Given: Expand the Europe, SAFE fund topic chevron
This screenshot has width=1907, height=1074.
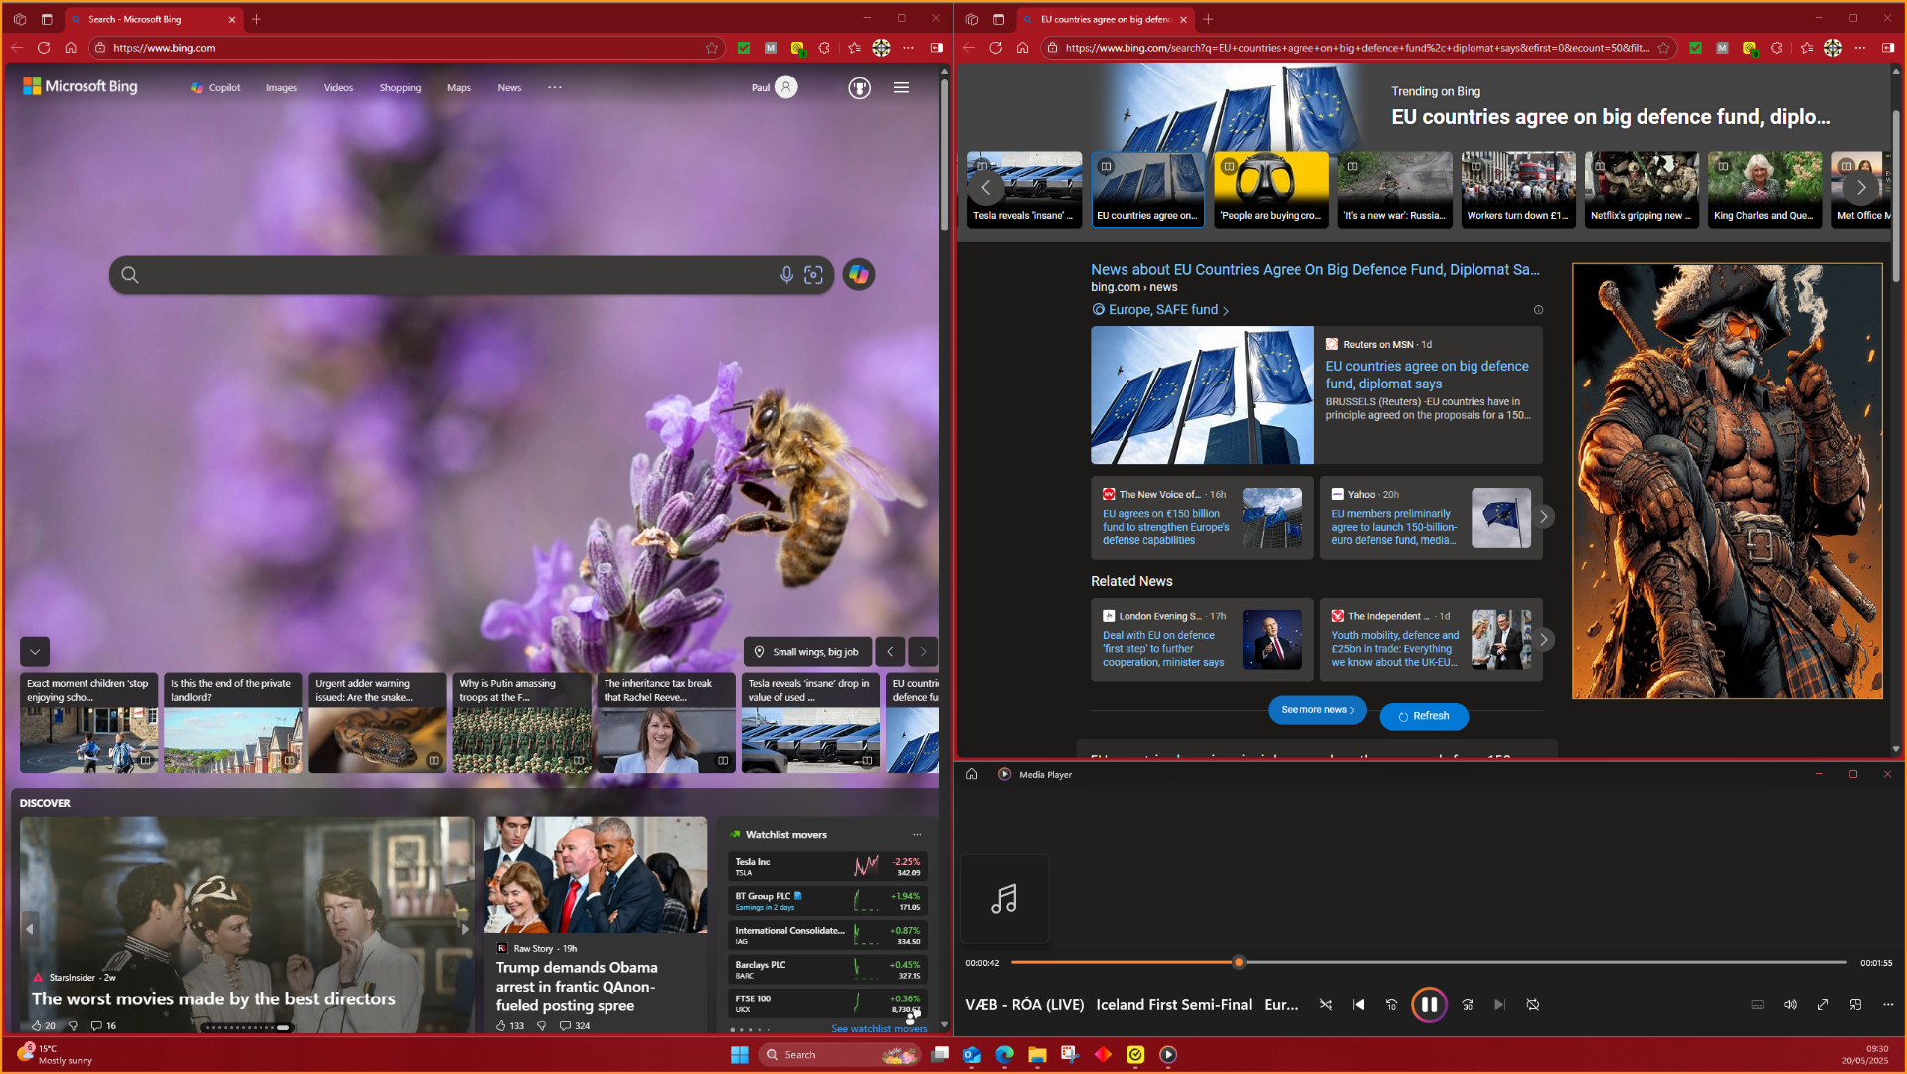Looking at the screenshot, I should (x=1225, y=311).
